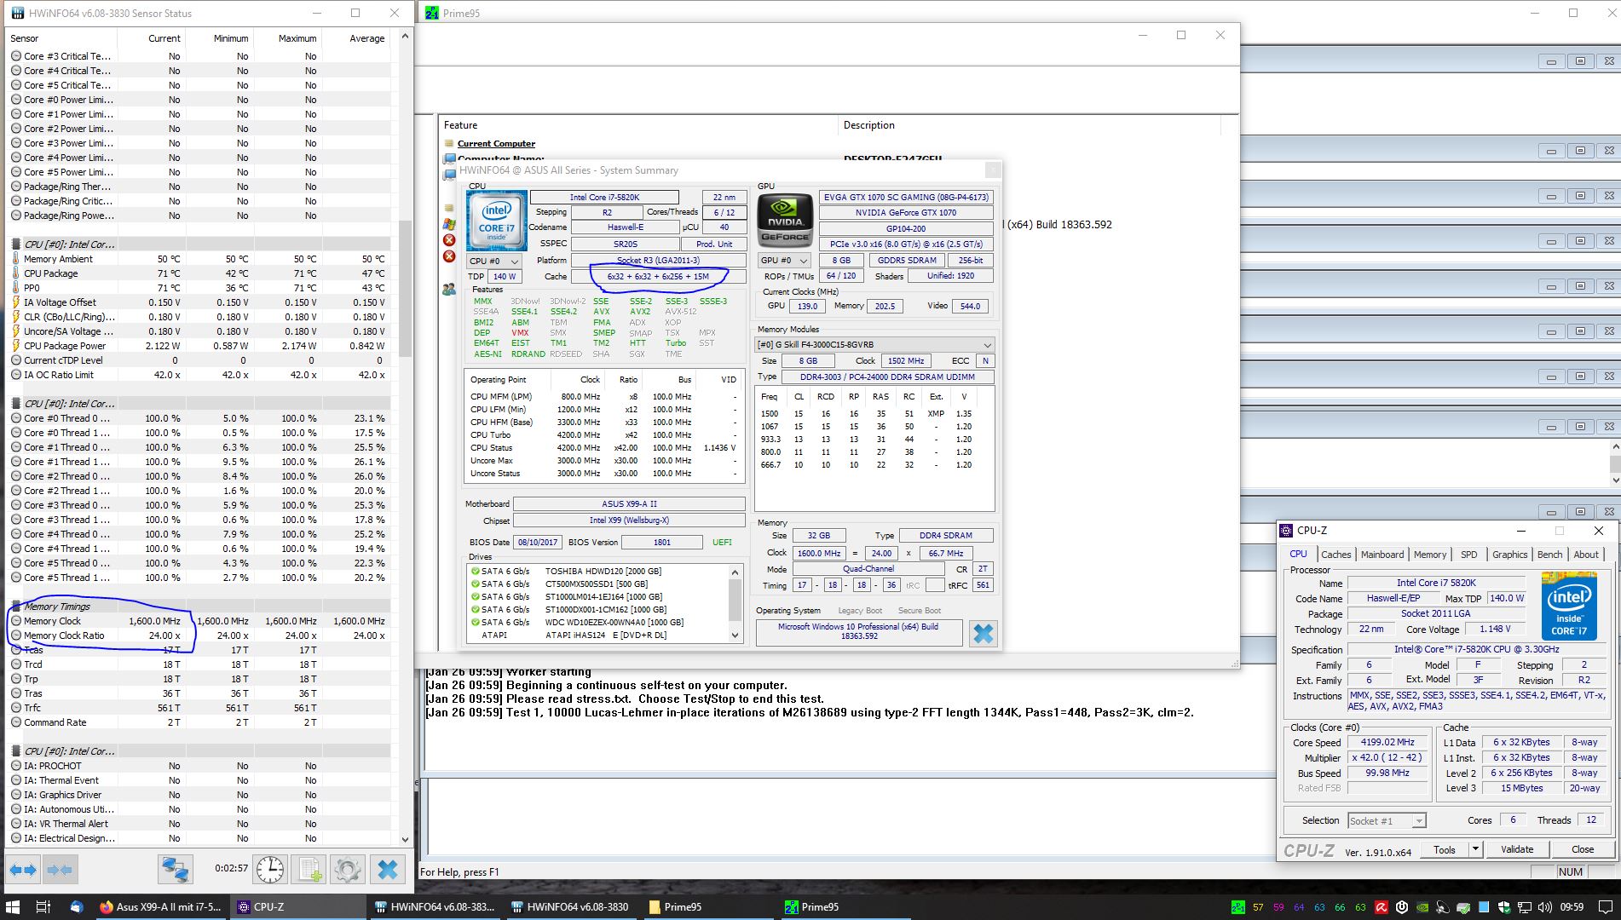Click blue X in System Summary
Viewport: 1621px width, 920px height.
click(x=983, y=633)
